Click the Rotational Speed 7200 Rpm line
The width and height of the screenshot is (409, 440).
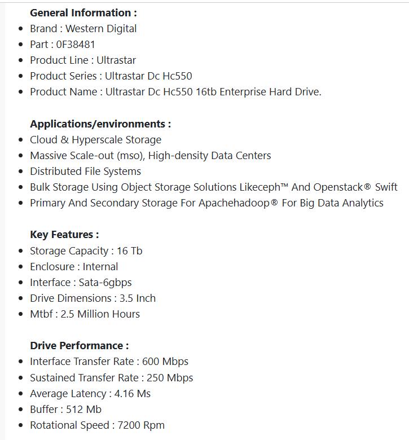tap(97, 425)
